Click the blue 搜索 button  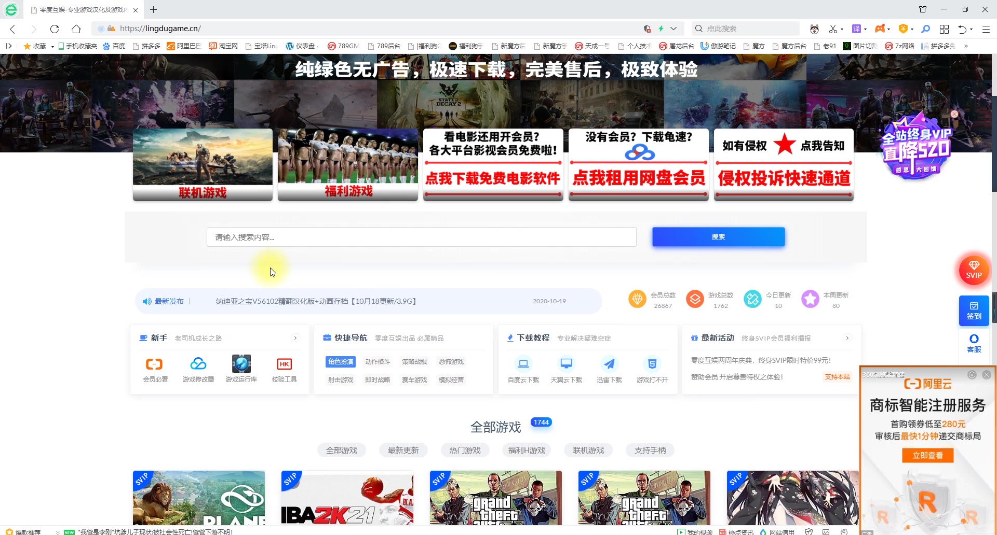[718, 237]
